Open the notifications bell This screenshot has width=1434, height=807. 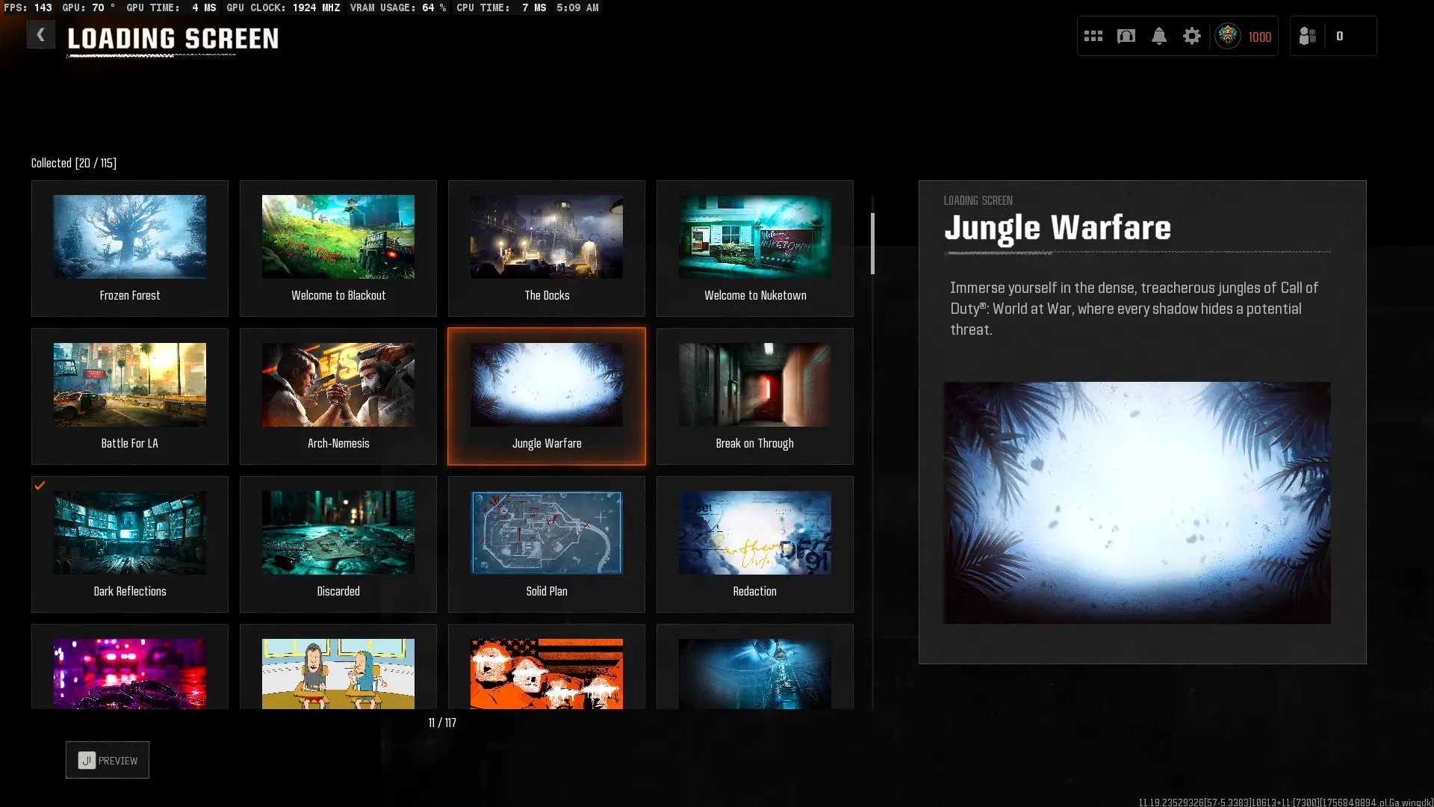pos(1158,36)
